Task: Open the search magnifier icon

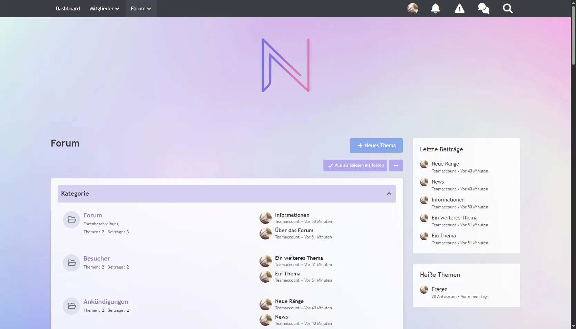Action: pos(508,8)
